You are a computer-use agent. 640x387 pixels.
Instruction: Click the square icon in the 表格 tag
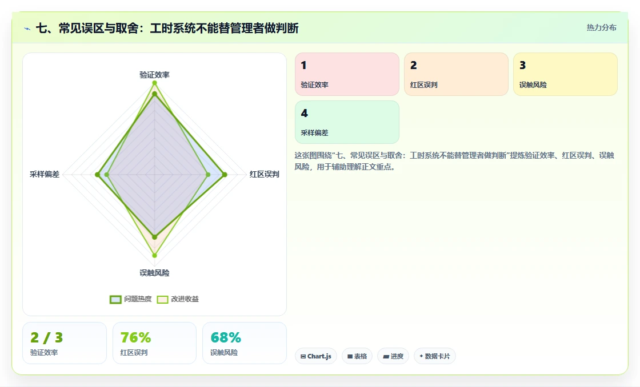coord(350,356)
